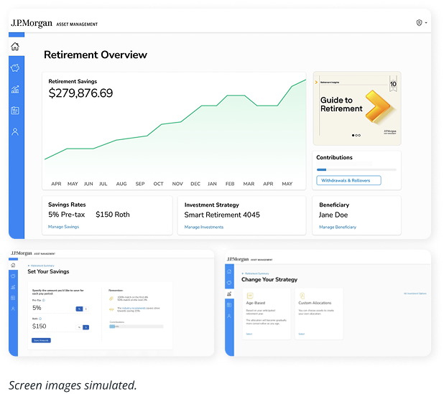Viewport: 444px width, 394px height.
Task: Select the investments chart icon in the main sidebar
Action: tap(15, 90)
